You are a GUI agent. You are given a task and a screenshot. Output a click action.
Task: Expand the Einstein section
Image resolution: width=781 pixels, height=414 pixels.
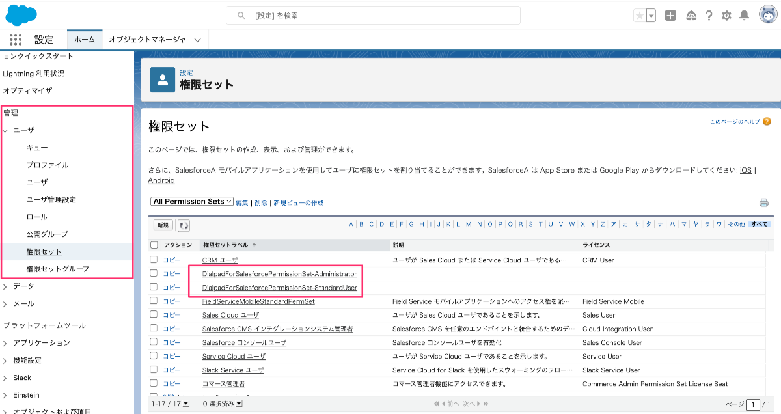tap(6, 396)
